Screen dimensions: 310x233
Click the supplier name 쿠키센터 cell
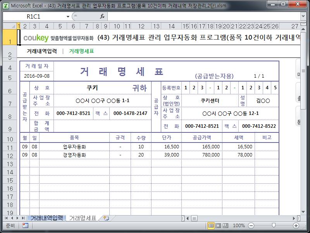pyautogui.click(x=210, y=101)
